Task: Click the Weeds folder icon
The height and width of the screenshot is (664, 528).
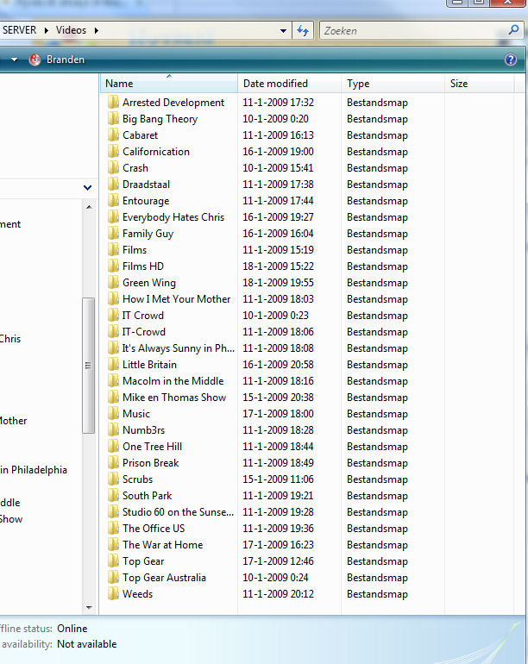Action: click(113, 594)
